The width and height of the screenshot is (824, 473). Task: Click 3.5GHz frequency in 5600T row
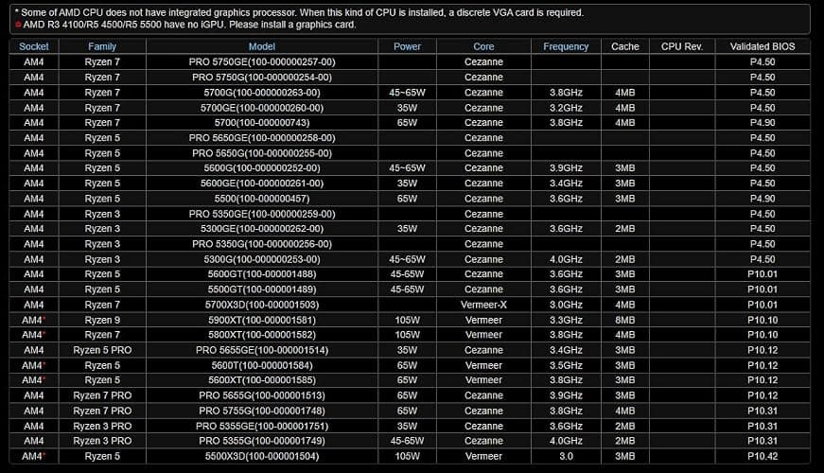(566, 365)
